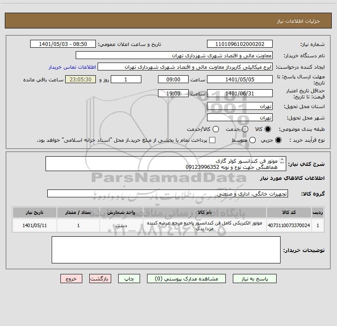Click the product code cell 4073110073370024
The width and height of the screenshot is (337, 326).
pyautogui.click(x=289, y=225)
